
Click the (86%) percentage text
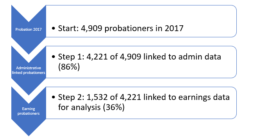tap(69, 67)
